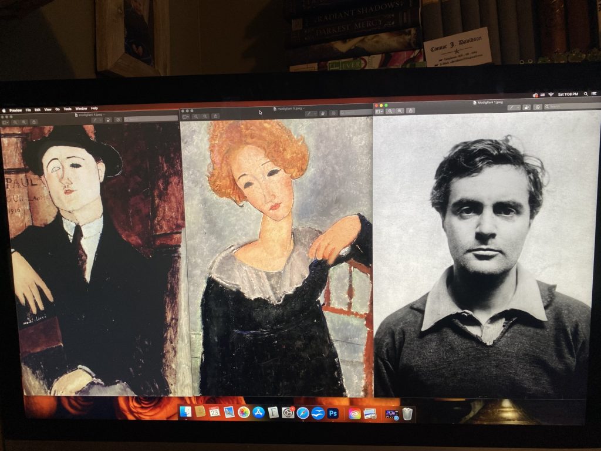Show Markup toolbar in modigliani 5.jpeg window
601x451 pixels.
click(333, 113)
